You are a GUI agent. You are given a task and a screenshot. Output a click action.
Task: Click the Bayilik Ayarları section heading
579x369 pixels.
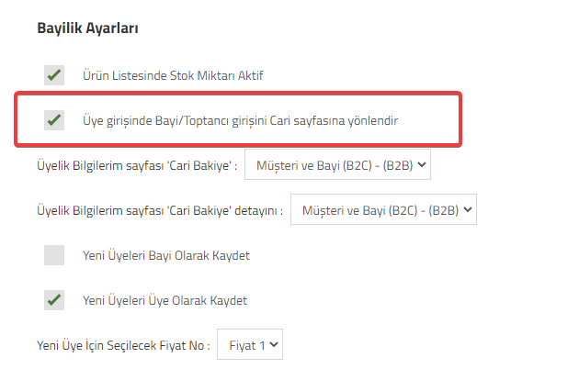[x=87, y=28]
